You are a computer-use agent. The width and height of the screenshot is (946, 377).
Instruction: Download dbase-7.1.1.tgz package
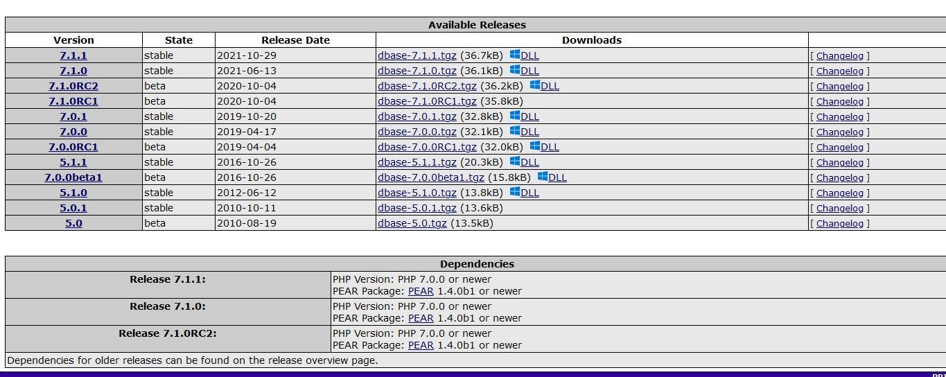coord(417,55)
